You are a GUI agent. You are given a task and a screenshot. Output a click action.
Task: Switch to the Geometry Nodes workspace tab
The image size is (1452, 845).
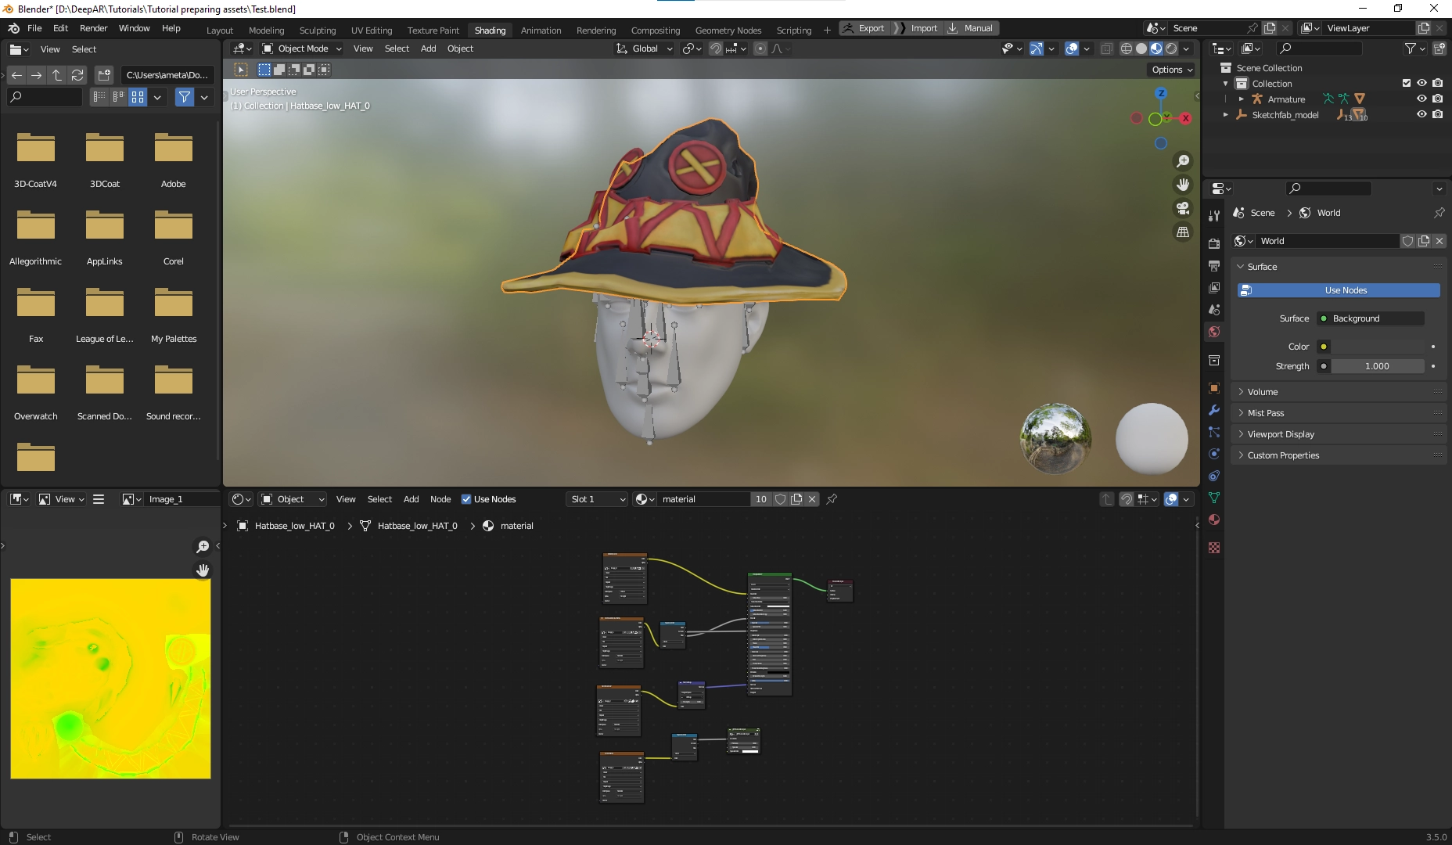pyautogui.click(x=728, y=31)
